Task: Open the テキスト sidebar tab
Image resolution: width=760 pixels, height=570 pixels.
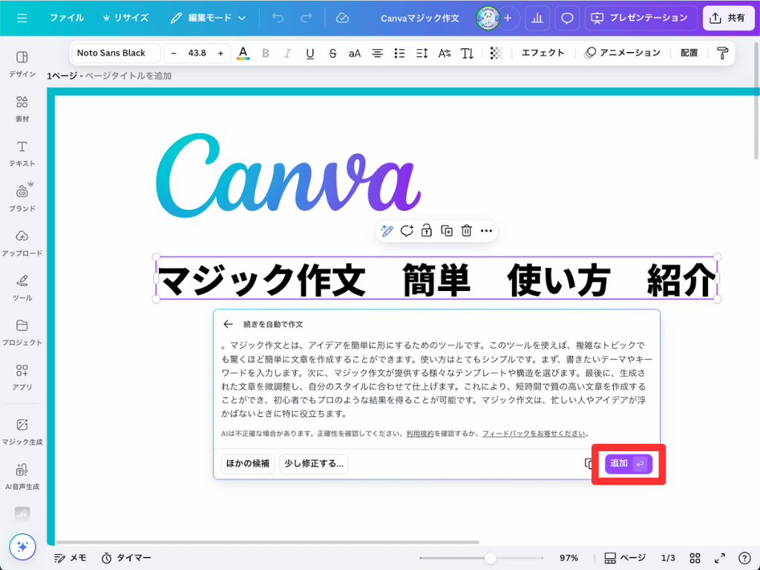Action: 22,153
